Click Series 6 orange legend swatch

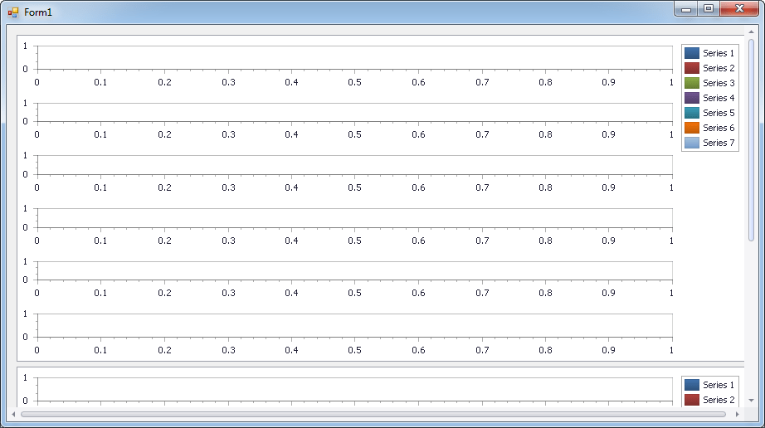[692, 128]
